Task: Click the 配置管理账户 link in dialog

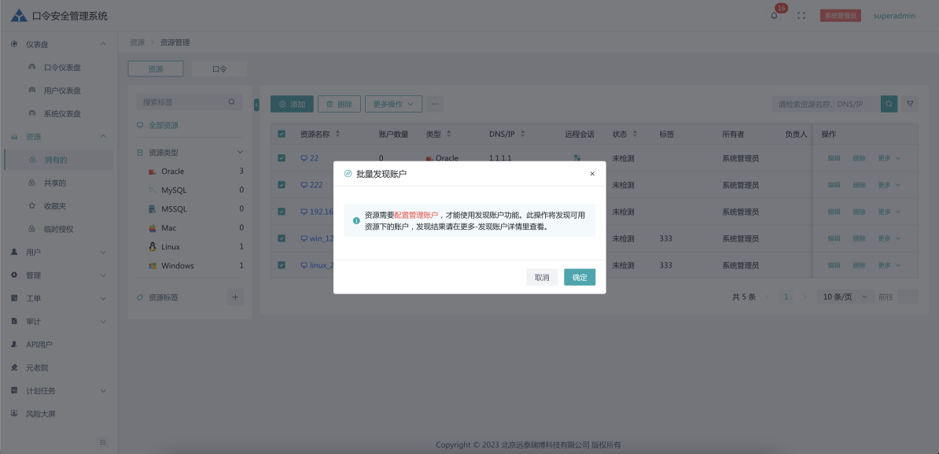Action: (416, 215)
